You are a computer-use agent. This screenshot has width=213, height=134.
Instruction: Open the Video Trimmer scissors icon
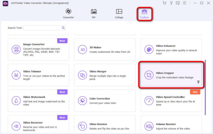click(16, 75)
